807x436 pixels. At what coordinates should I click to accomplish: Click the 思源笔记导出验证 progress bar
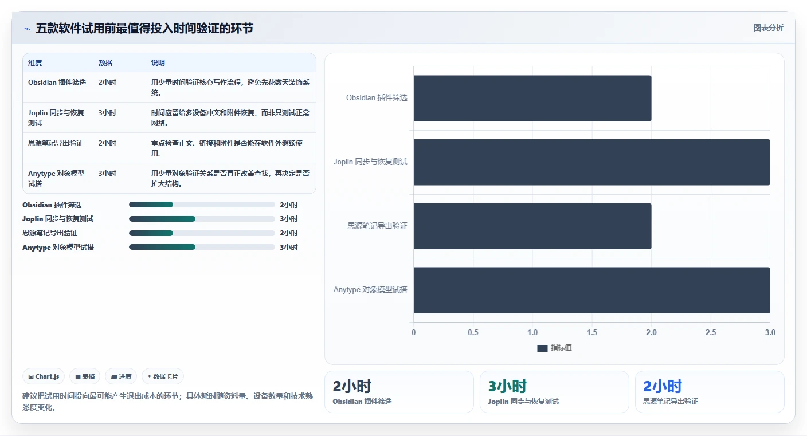point(202,233)
